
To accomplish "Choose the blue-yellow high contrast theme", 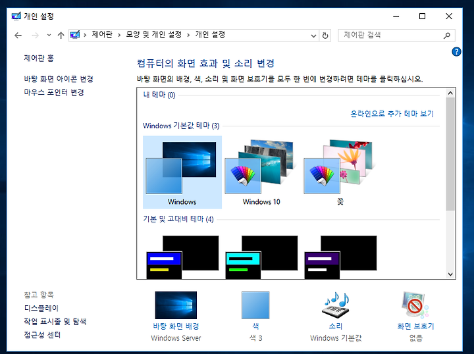I will tap(182, 257).
